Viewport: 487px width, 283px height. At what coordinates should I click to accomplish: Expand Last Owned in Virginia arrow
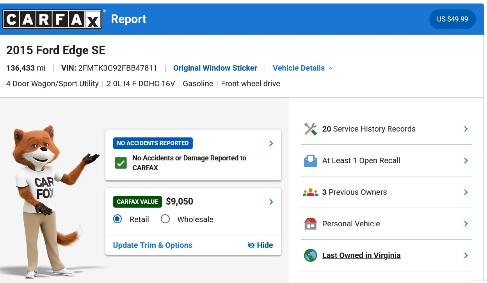pyautogui.click(x=466, y=255)
